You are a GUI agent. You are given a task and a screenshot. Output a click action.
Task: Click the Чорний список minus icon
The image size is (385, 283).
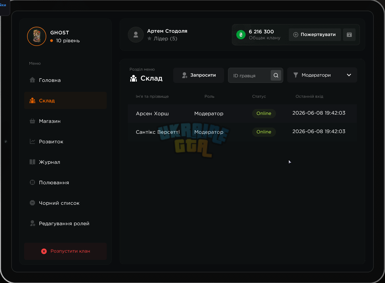tap(32, 203)
